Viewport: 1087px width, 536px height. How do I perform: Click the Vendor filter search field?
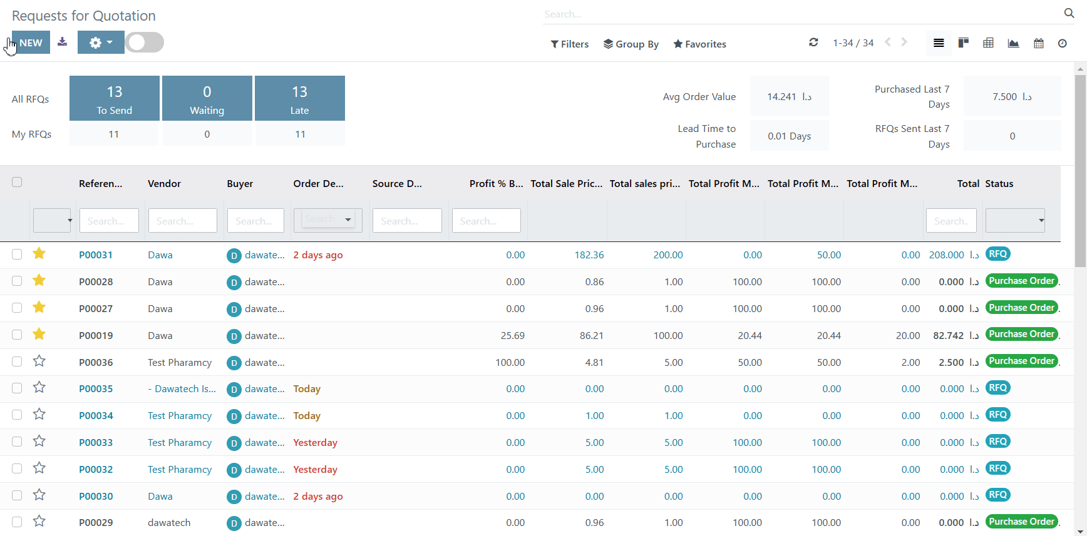click(183, 221)
